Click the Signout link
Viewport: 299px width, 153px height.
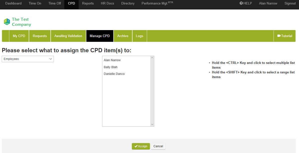click(x=290, y=3)
